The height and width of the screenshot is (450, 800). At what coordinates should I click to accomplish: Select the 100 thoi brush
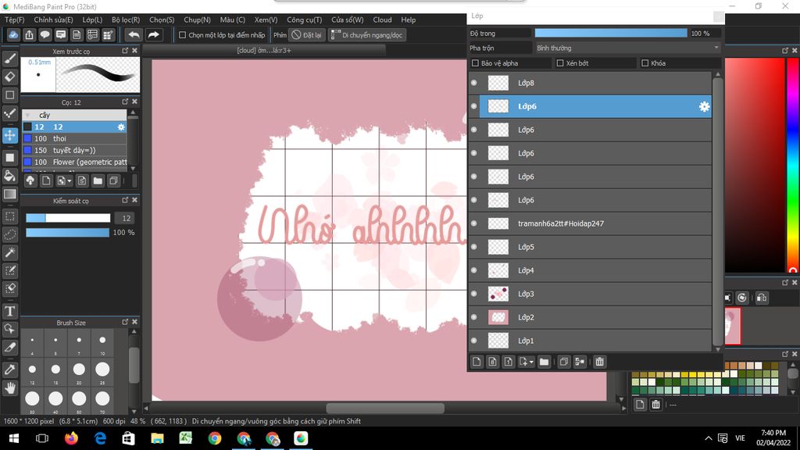[x=74, y=138]
